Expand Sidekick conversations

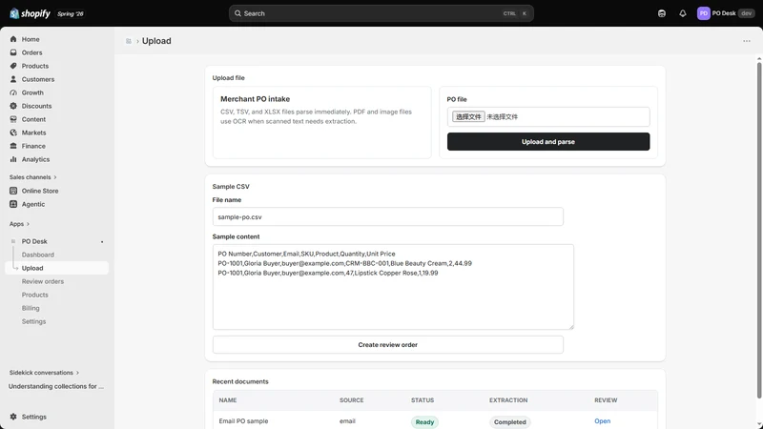tap(44, 373)
